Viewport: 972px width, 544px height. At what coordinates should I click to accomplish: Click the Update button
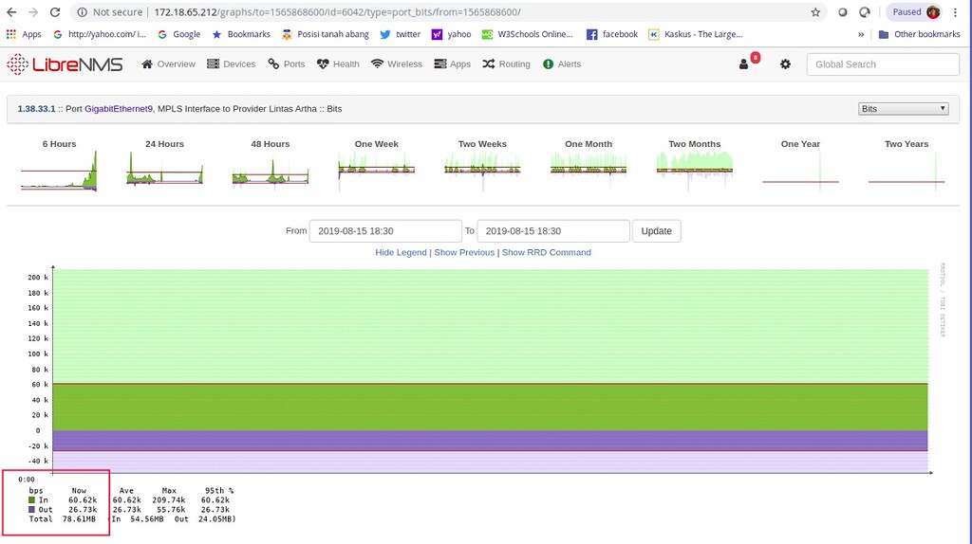pos(656,231)
